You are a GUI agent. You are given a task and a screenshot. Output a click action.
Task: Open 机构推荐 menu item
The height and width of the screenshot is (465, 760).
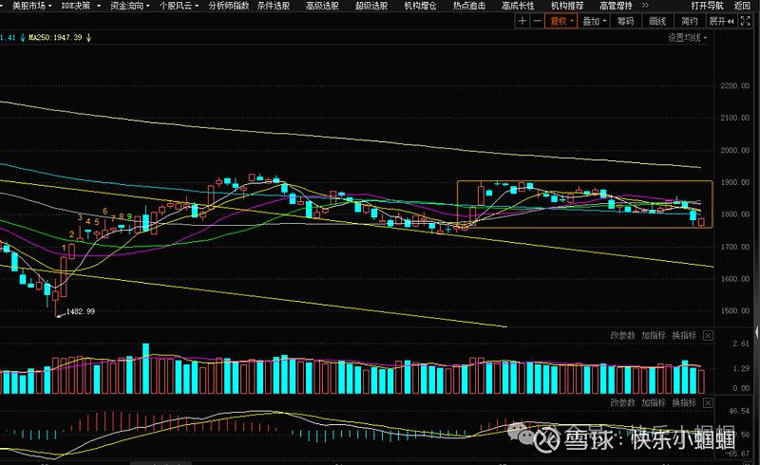tap(567, 6)
